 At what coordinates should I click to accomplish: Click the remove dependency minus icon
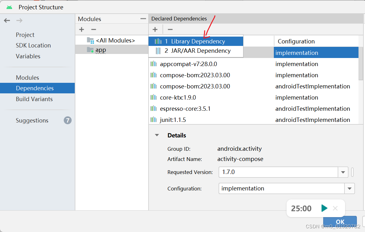[x=170, y=29]
